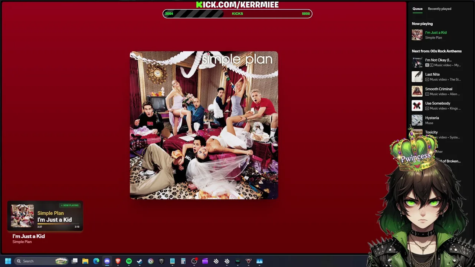Click the Use Somebody album thumbnail
475x267 pixels.
point(417,106)
